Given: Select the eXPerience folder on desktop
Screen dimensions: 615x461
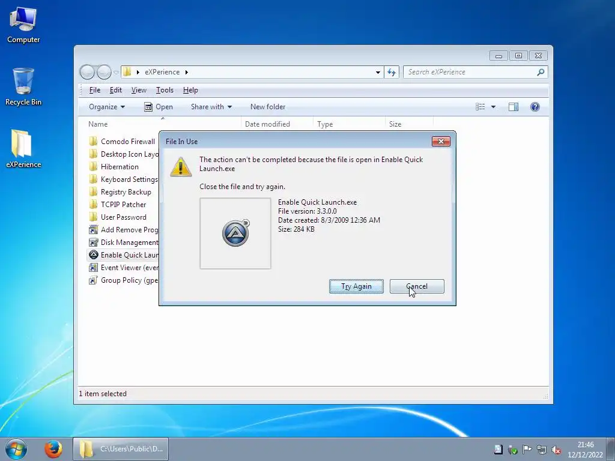Looking at the screenshot, I should [23, 149].
